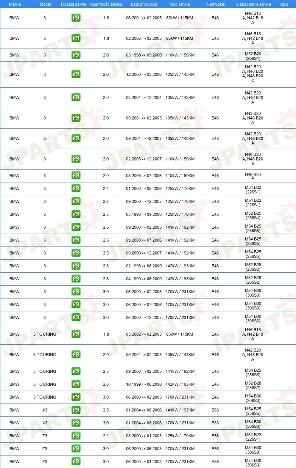The image size is (296, 468).
Task: Click X3 model cell in 3.0 row
Action: click(x=45, y=423)
